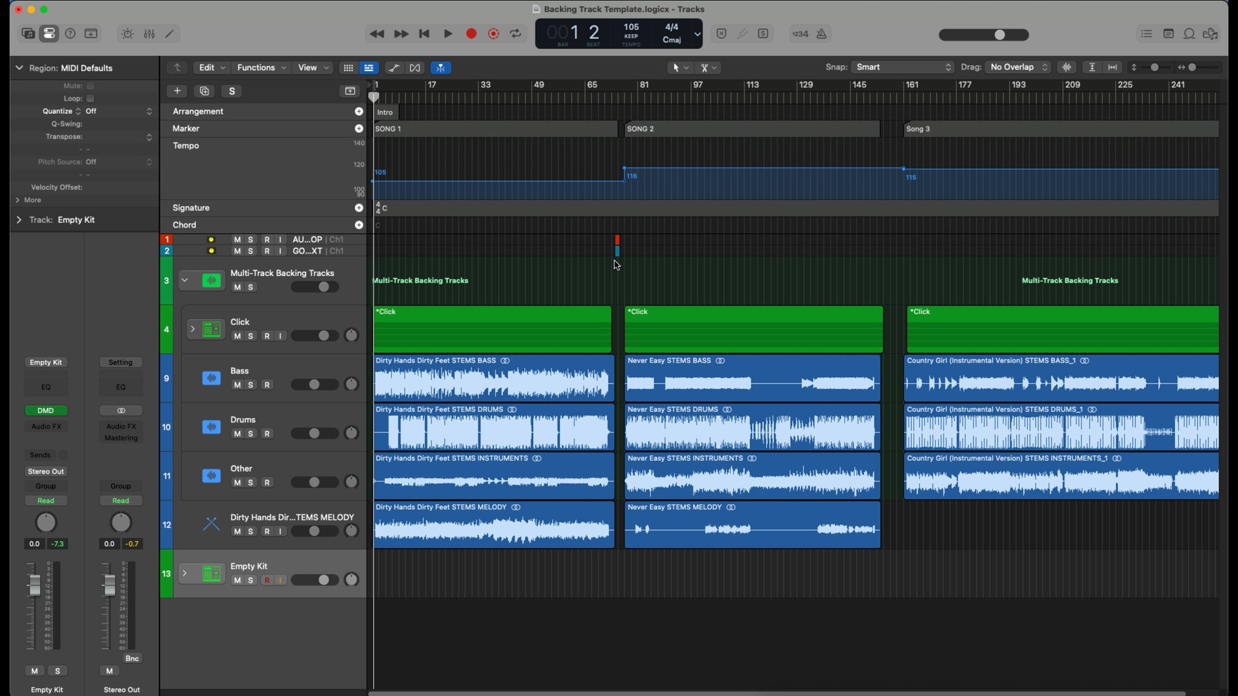Open Smart Controls in control bar
The image size is (1238, 696).
128,34
